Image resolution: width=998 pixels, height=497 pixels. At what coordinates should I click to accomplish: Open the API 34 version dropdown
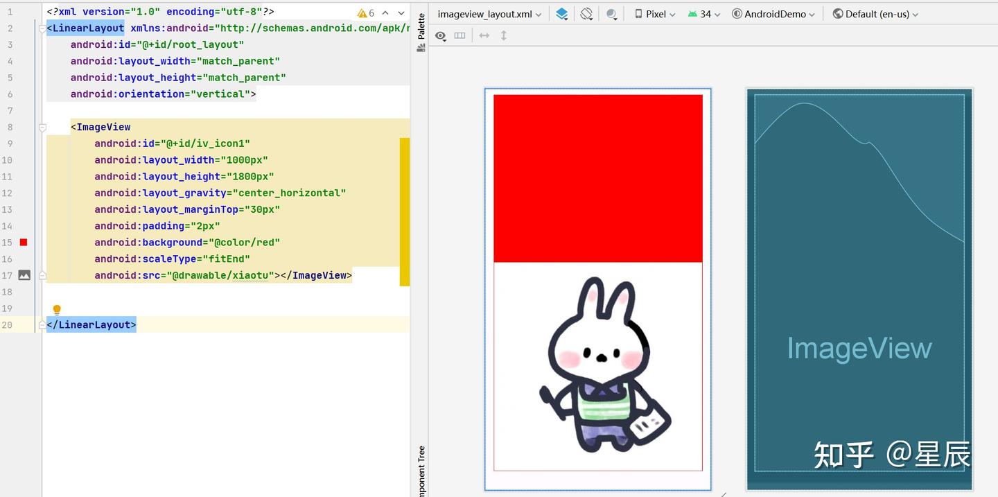704,13
